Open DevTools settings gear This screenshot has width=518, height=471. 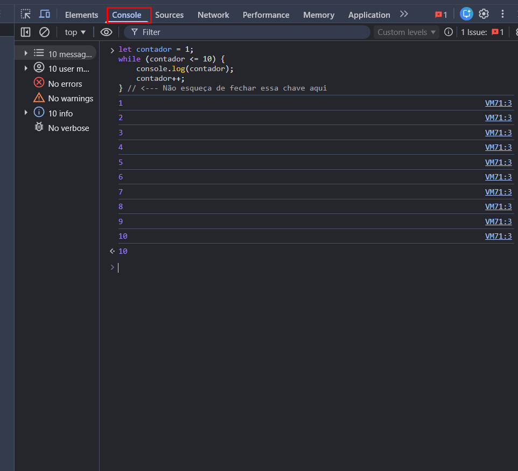484,15
